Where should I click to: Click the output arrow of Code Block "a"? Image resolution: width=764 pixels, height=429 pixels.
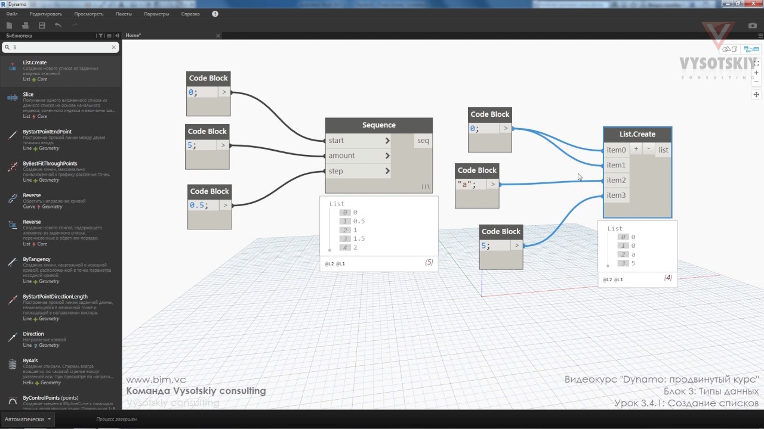tap(493, 184)
